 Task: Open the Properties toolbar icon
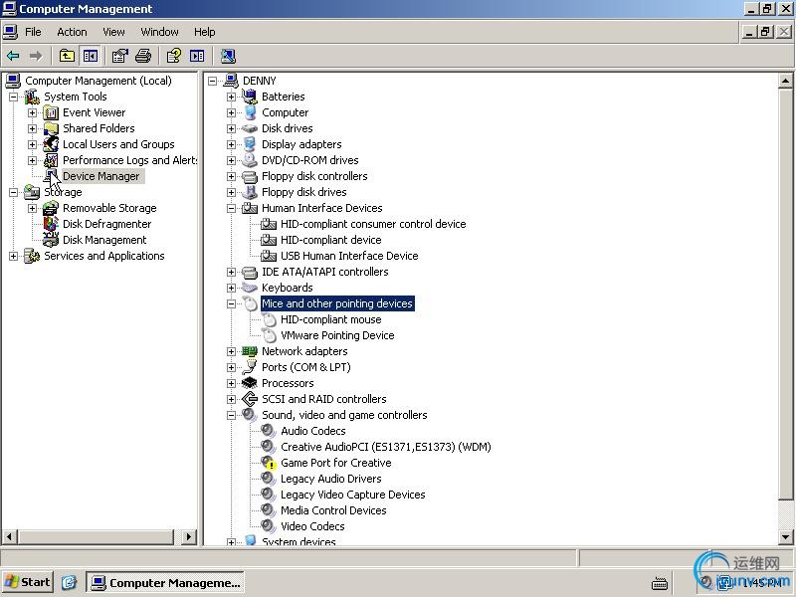(x=119, y=56)
